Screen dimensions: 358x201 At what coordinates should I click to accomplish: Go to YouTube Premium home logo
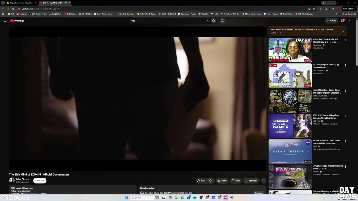(x=17, y=21)
